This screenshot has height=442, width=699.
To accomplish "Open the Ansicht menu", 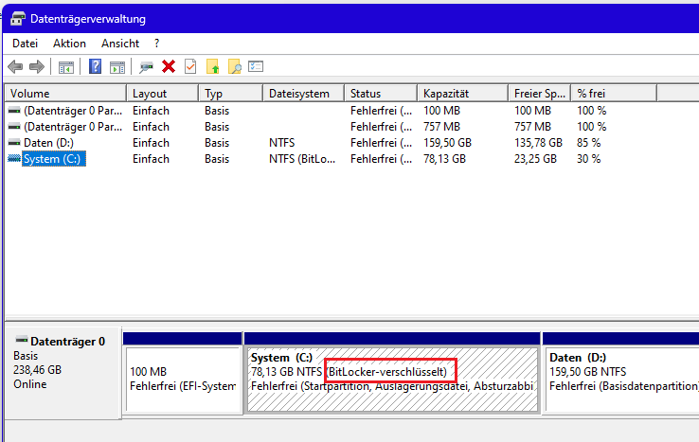I will (x=120, y=44).
